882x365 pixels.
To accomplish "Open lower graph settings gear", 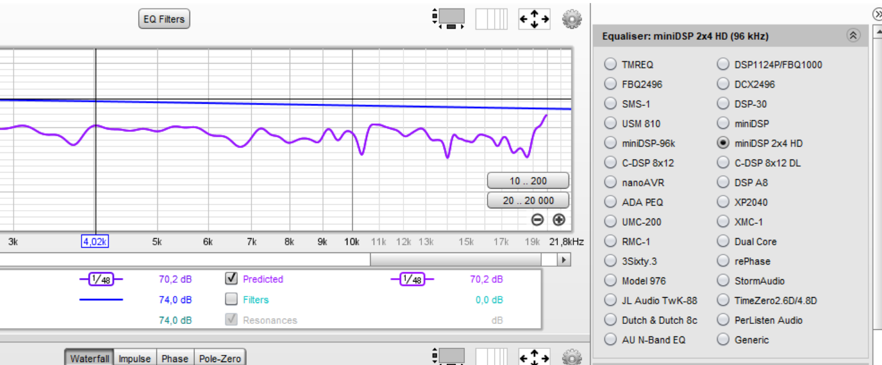I will tap(572, 357).
